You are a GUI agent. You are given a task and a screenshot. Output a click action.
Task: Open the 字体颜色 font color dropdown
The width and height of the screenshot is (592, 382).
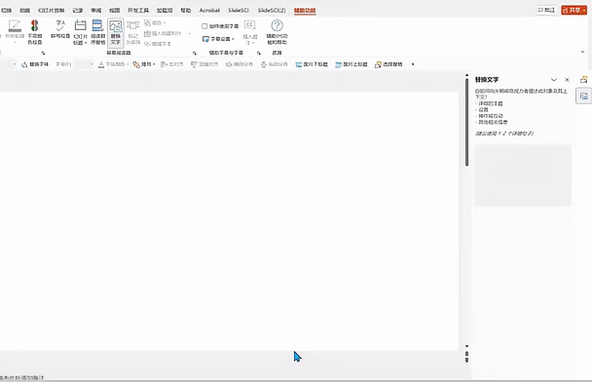click(113, 64)
